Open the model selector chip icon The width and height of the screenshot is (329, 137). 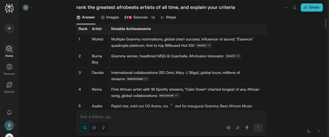(228, 128)
